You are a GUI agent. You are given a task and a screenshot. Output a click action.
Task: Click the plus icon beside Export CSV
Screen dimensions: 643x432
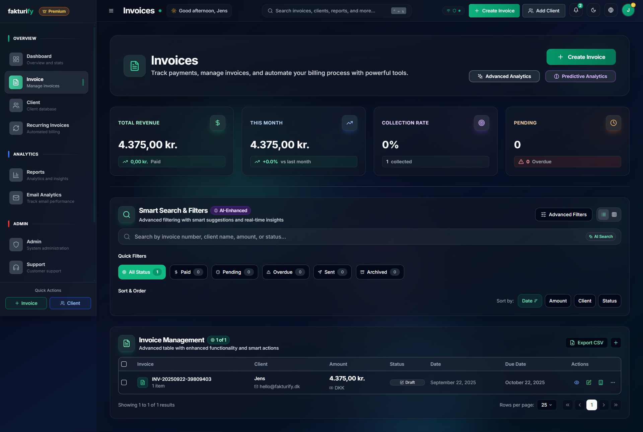[616, 343]
